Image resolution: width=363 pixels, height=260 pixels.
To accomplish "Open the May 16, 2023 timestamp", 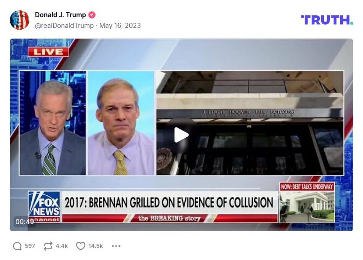I will click(120, 26).
